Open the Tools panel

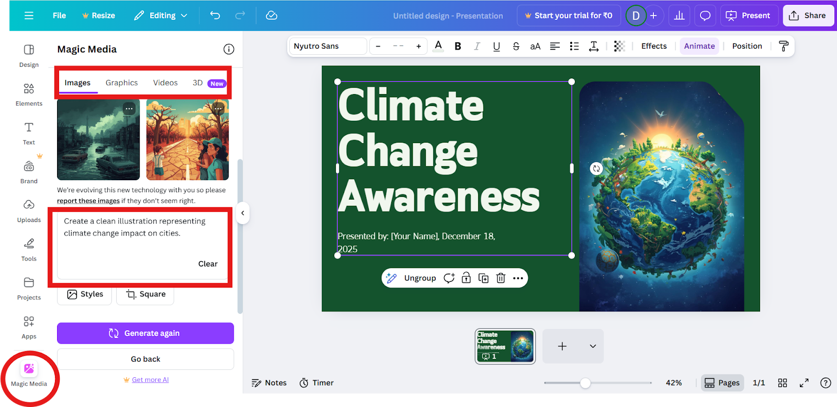coord(29,250)
